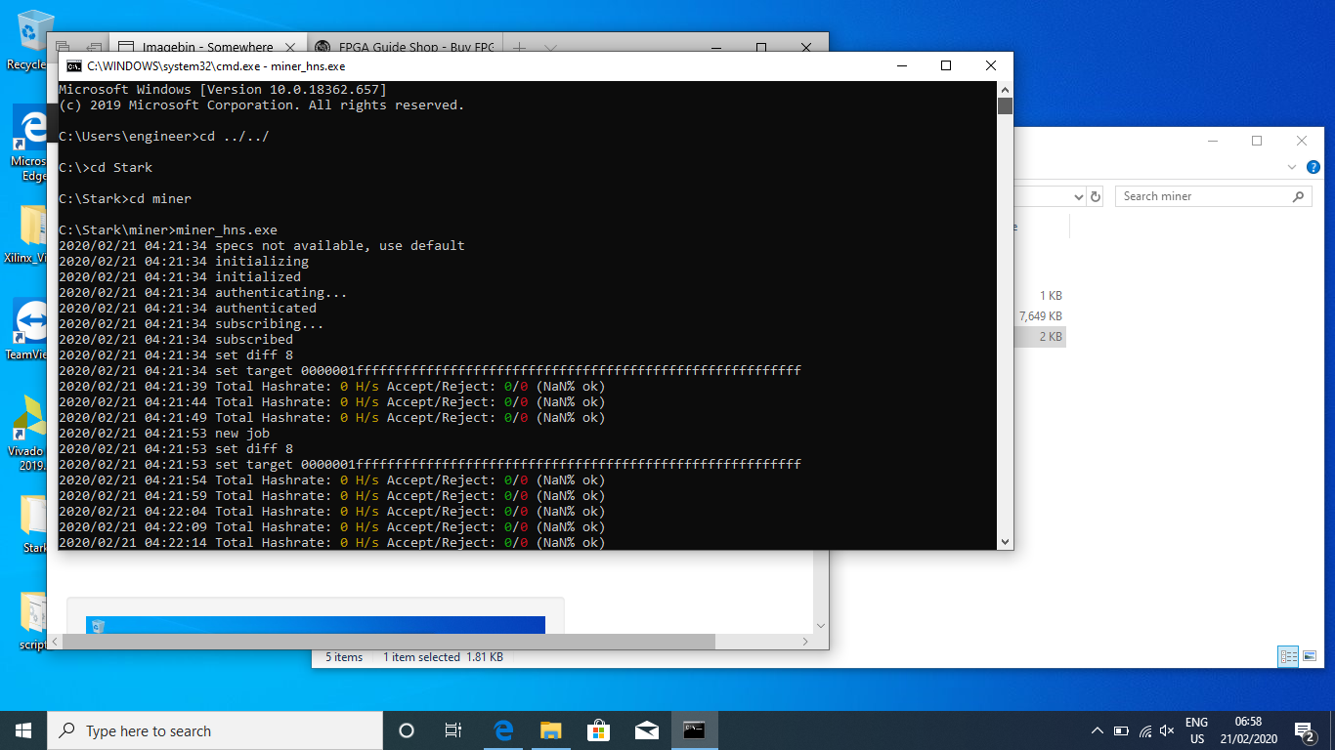
Task: Open the Mail app from the taskbar
Action: (646, 730)
